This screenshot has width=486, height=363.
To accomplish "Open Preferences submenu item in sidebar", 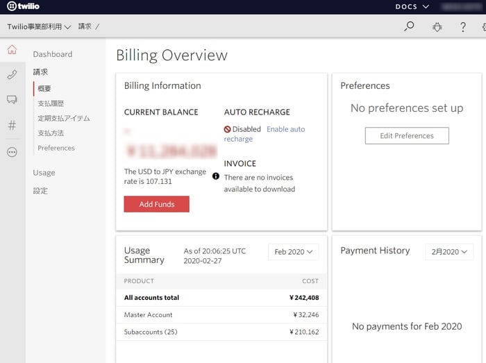I will tap(56, 148).
